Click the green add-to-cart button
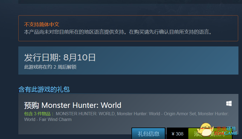242x139 pixels. [210, 134]
